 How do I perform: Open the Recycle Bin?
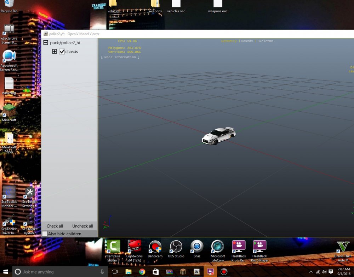tap(9, 4)
